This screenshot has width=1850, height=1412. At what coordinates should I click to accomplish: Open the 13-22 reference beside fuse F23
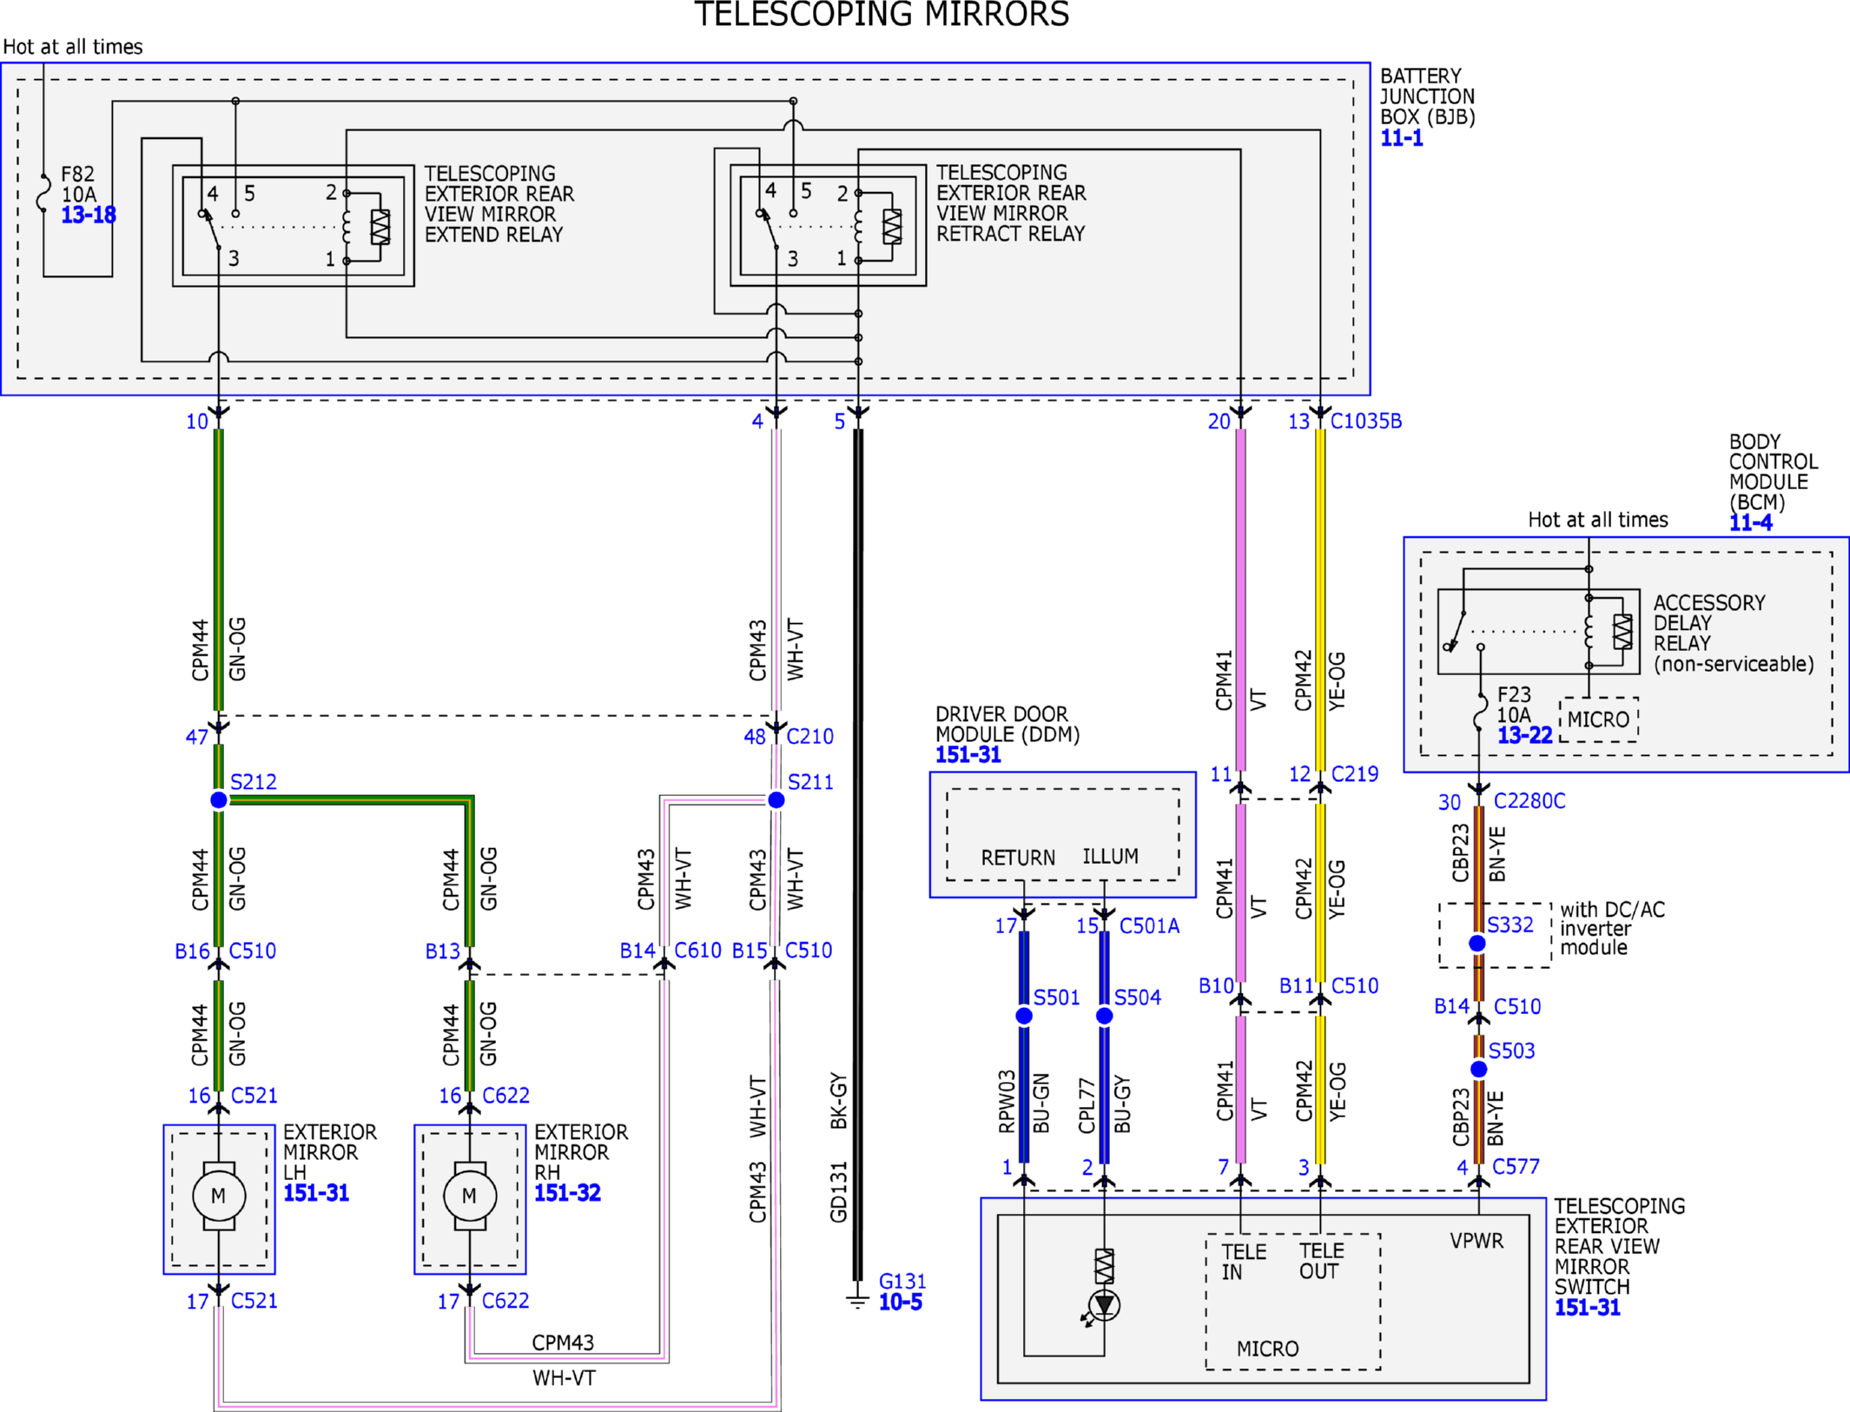pyautogui.click(x=1524, y=735)
